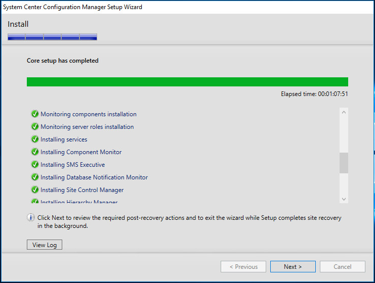
Task: Click green check beside Monitoring server roles installation
Action: pyautogui.click(x=35, y=126)
